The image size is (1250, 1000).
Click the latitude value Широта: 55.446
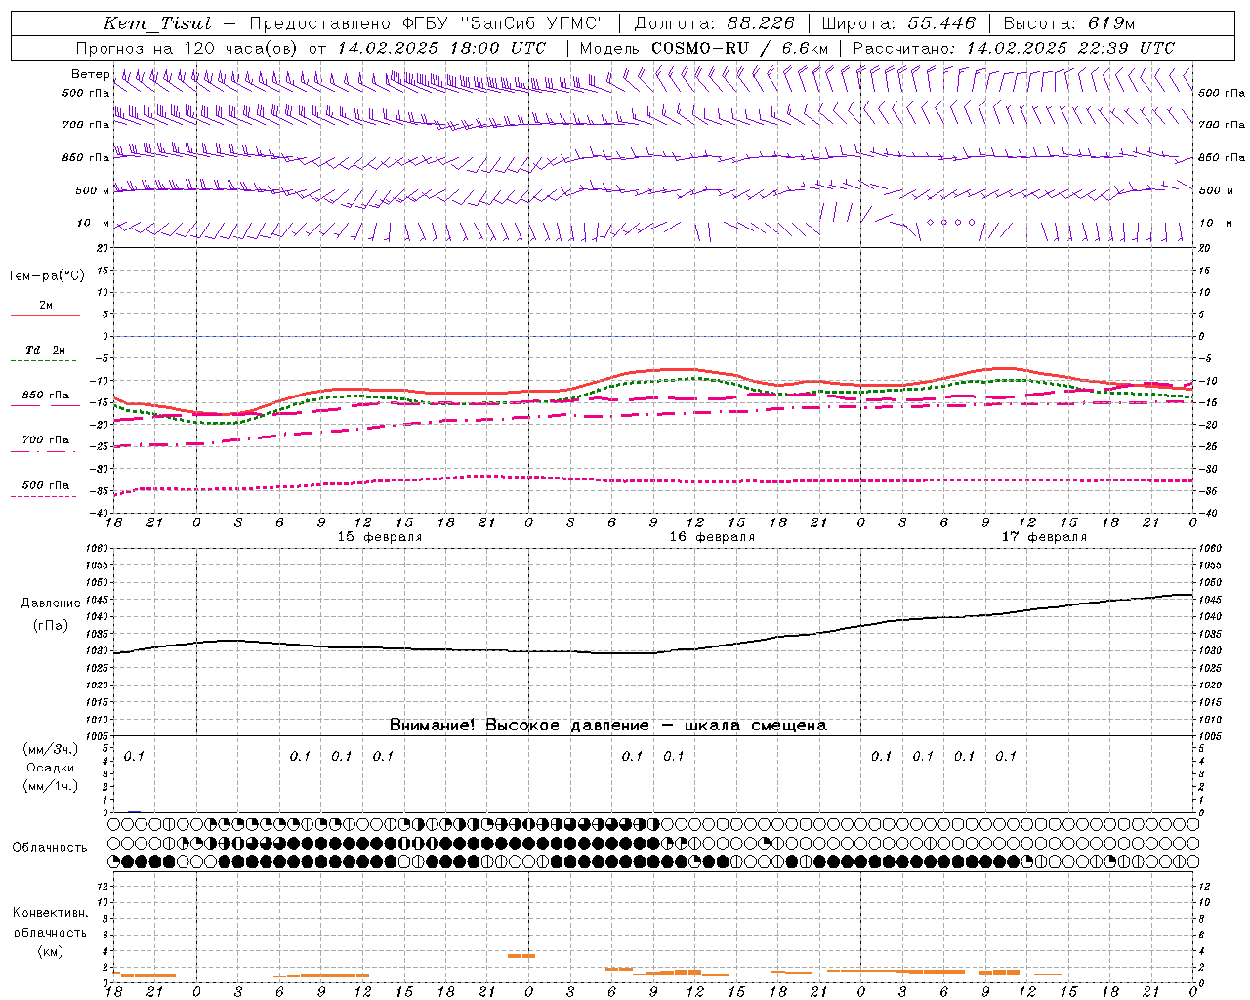tap(897, 23)
